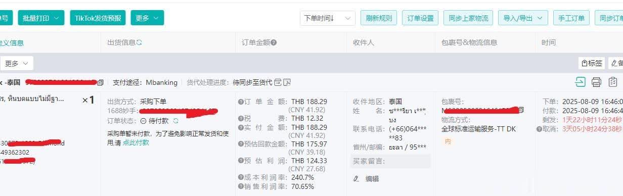The height and width of the screenshot is (196, 623).
Task: Open the white 更多 dropdown in the gray bar
Action: pyautogui.click(x=17, y=64)
